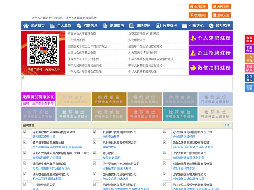The width and height of the screenshot is (254, 190).
Task: Open 步长制药区域经理 job link
Action: [x=183, y=137]
